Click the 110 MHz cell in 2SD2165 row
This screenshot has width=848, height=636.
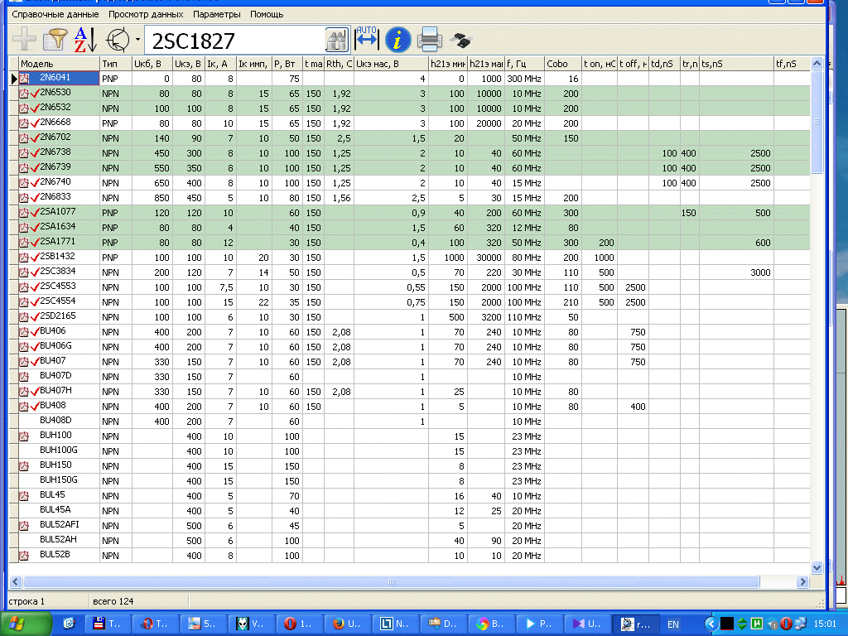pyautogui.click(x=524, y=317)
